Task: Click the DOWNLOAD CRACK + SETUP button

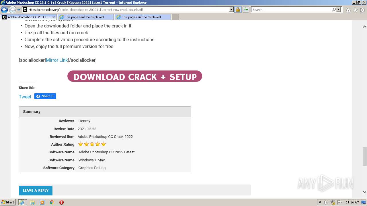Action: [x=135, y=76]
